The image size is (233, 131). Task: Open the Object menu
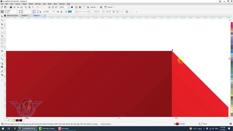coord(24,4)
